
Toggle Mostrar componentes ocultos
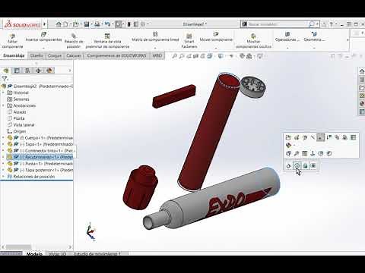pyautogui.click(x=253, y=41)
